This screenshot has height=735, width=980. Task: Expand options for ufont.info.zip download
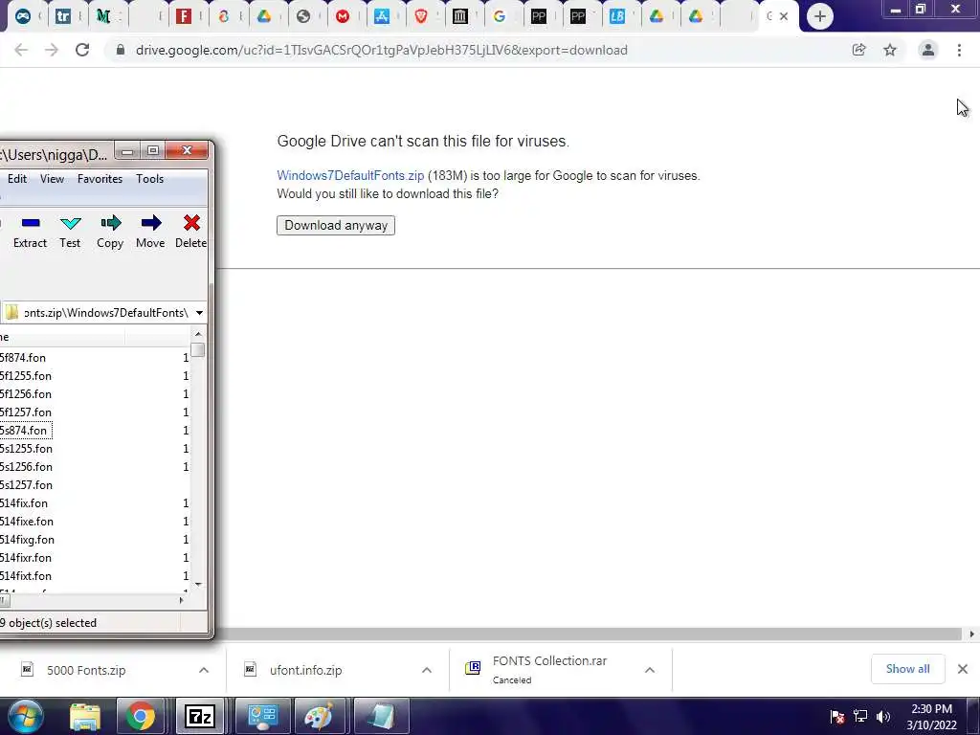pyautogui.click(x=427, y=670)
